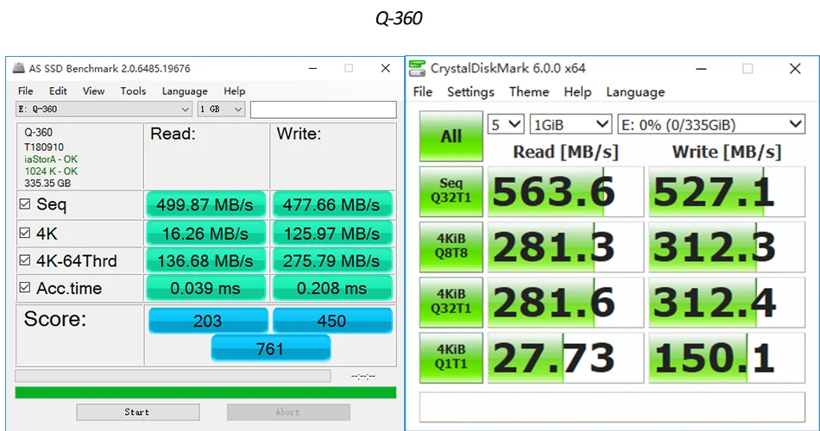Open Settings menu in CrystalDiskMark

pyautogui.click(x=470, y=92)
